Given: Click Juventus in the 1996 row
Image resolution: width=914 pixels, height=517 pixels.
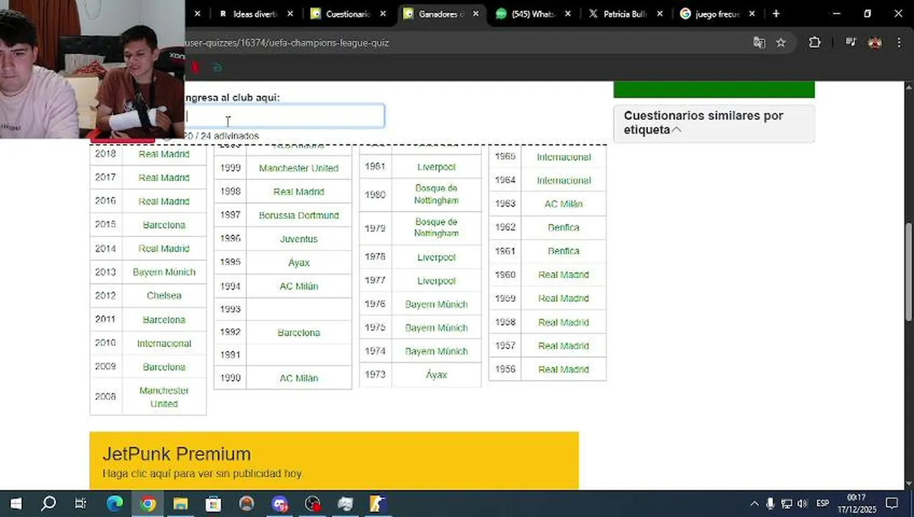Looking at the screenshot, I should coord(299,239).
